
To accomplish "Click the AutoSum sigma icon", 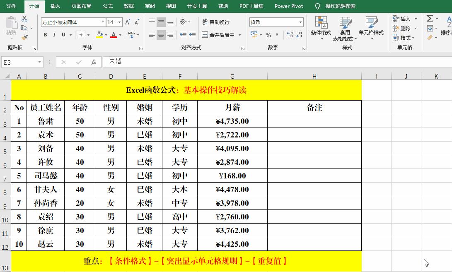I will 429,19.
